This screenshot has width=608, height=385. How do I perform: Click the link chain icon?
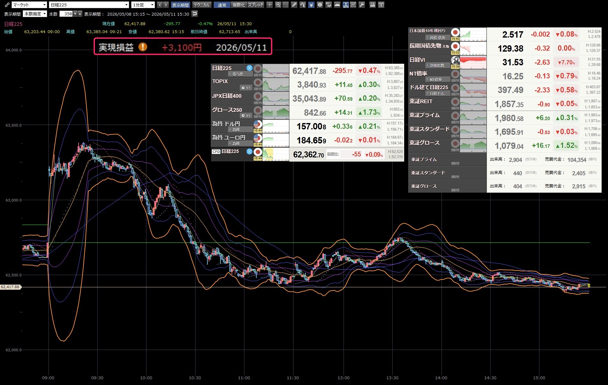point(7,5)
